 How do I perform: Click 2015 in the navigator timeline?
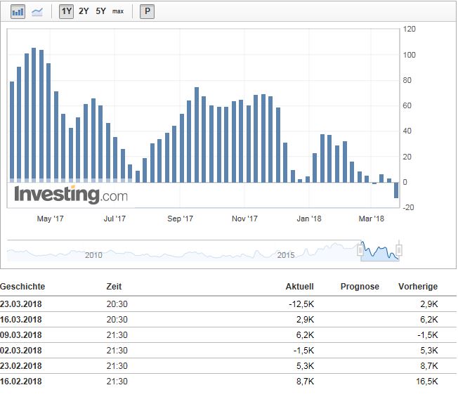[286, 254]
